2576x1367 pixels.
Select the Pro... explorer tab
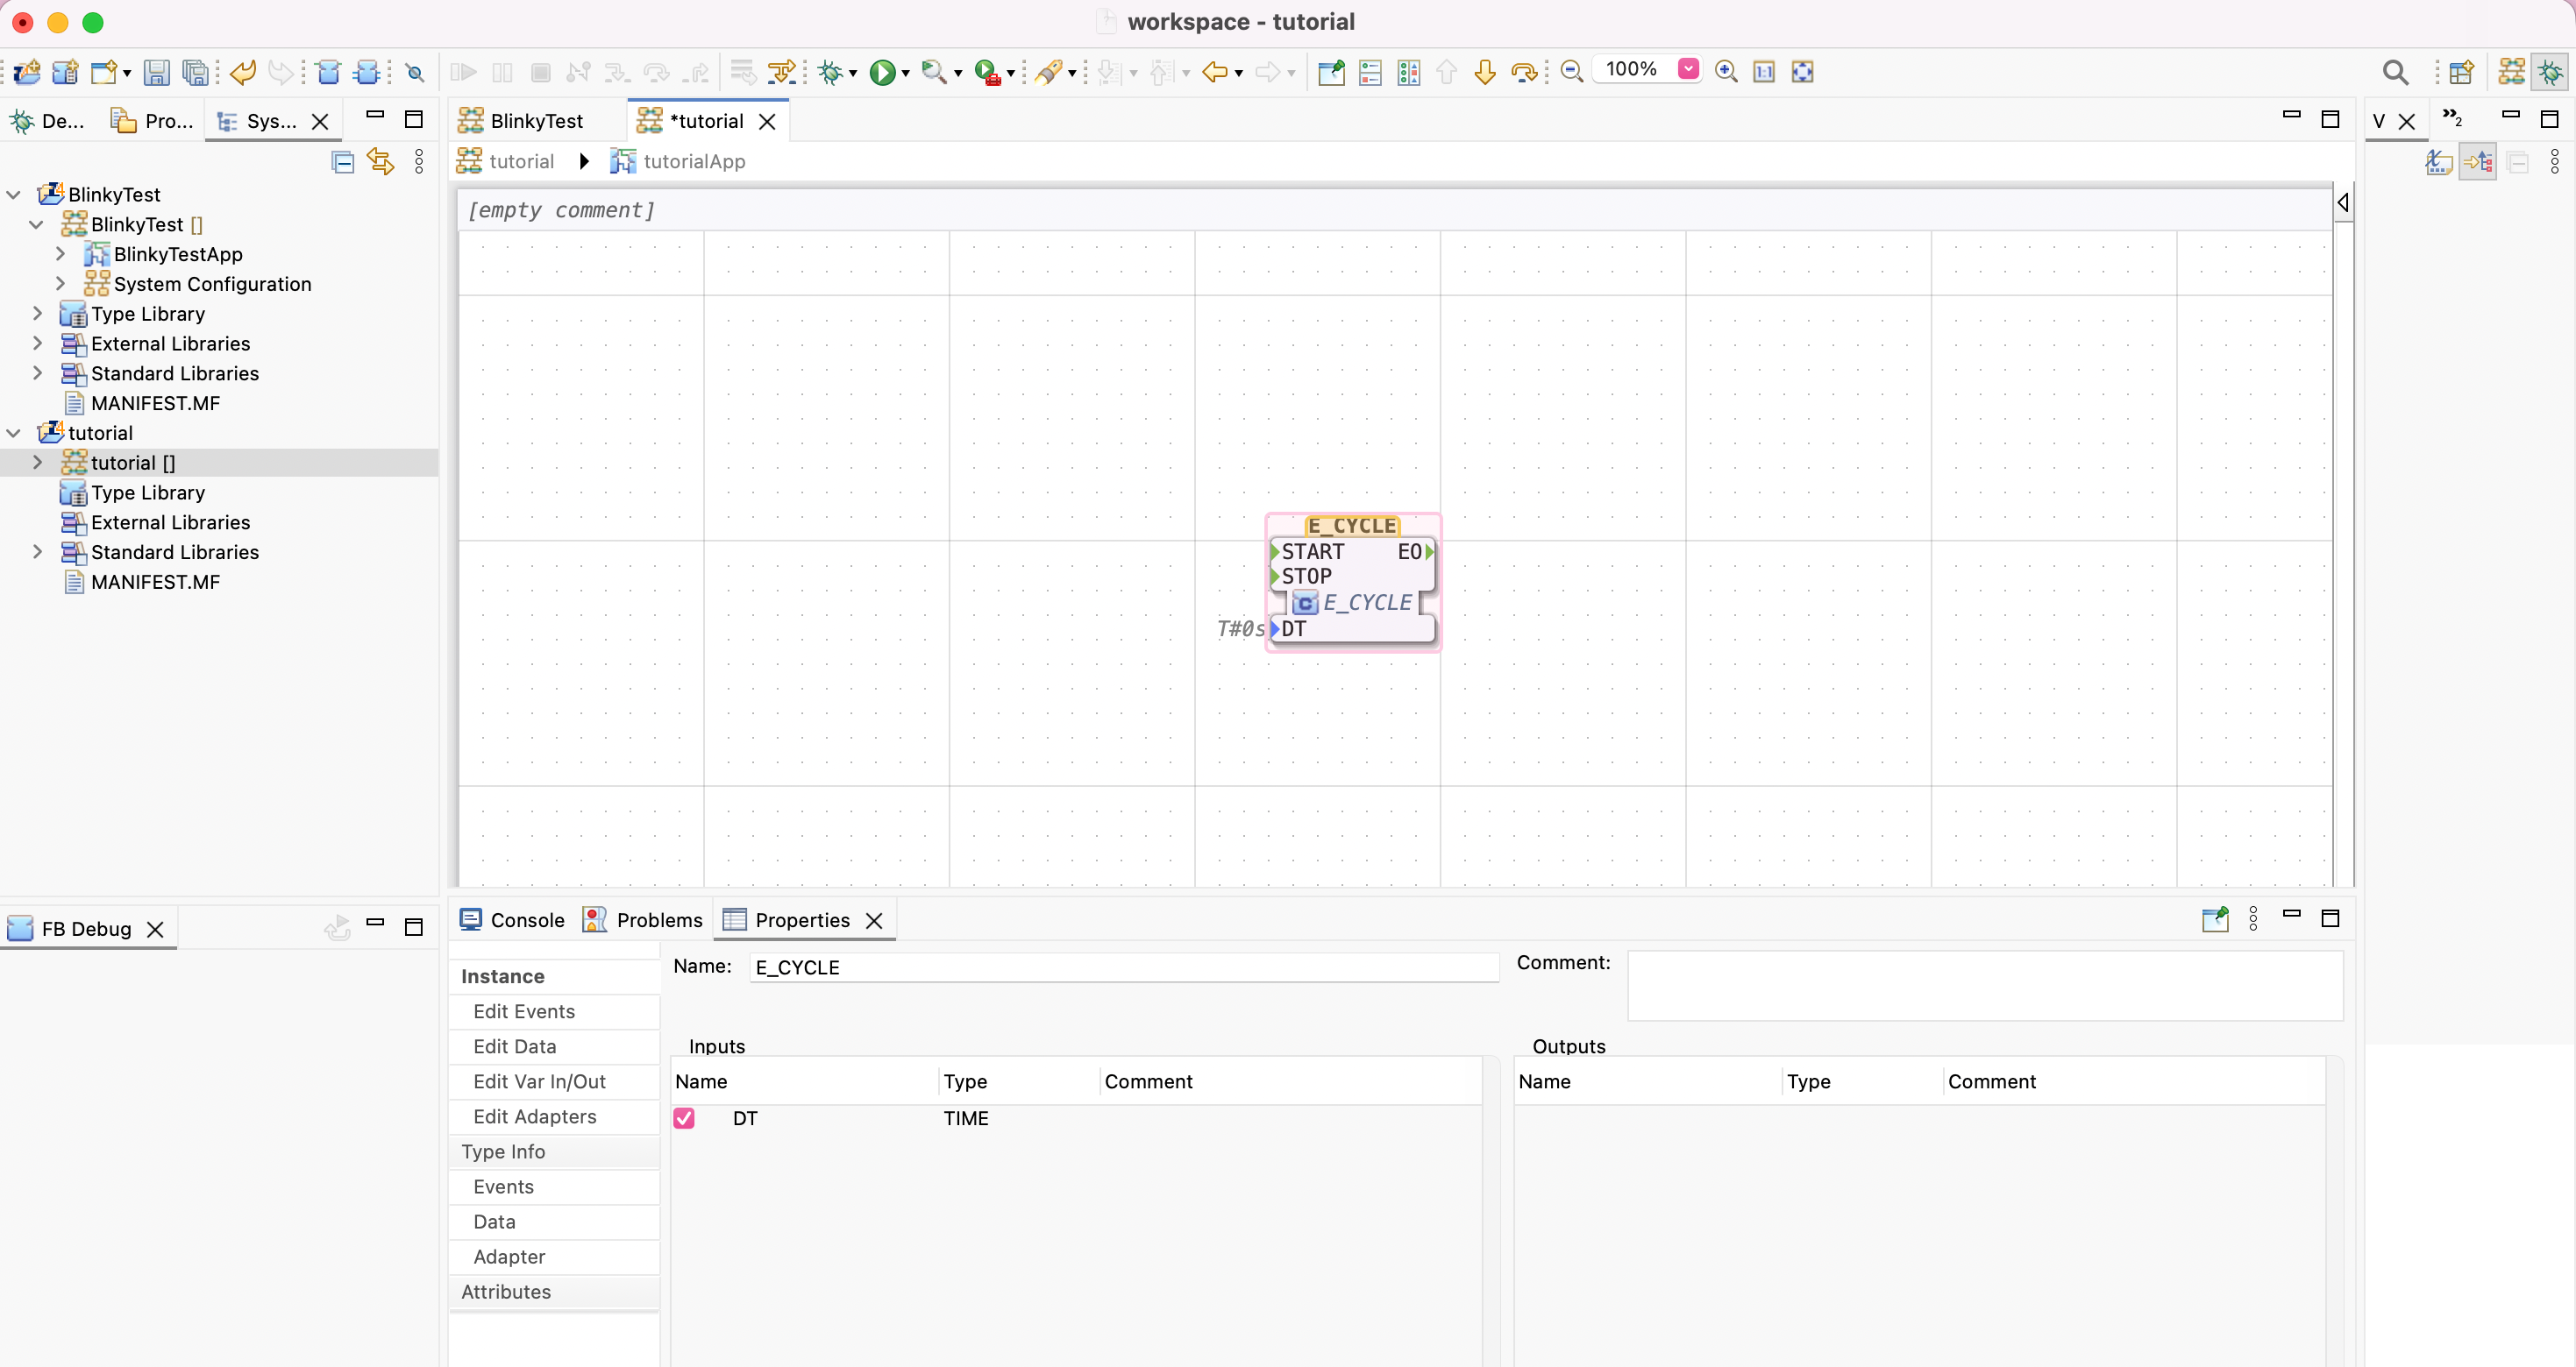tap(152, 121)
